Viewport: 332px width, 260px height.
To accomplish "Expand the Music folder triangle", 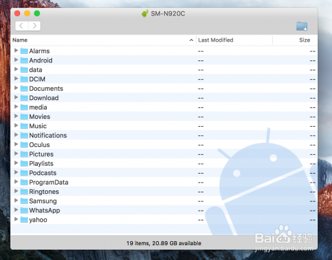I will [16, 125].
